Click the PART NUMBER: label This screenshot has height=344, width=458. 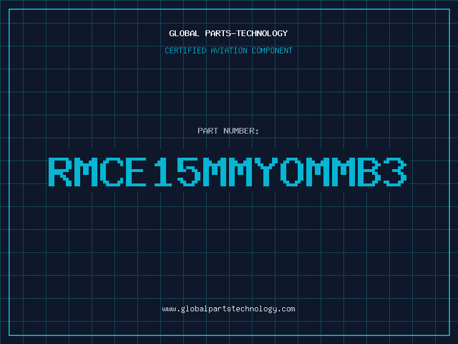coord(228,131)
